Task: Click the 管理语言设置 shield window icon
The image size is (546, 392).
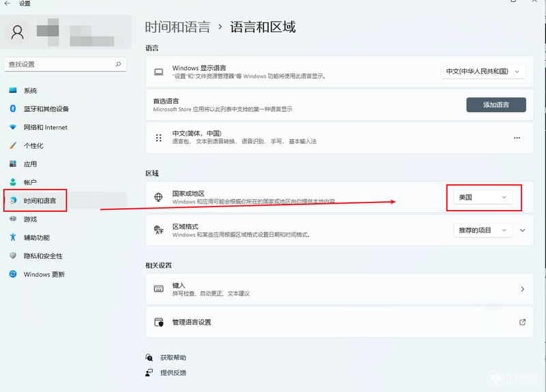Action: (159, 322)
